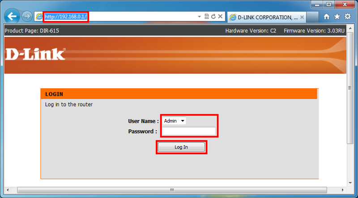
Task: Maximize the Internet Explorer window
Action: (x=328, y=4)
